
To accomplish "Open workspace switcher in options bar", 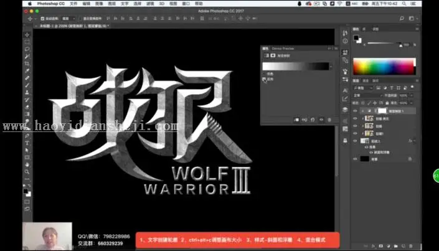I will [412, 19].
